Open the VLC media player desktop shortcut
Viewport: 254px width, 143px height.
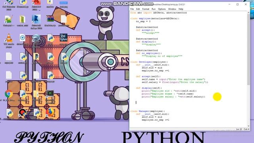(x=9, y=38)
